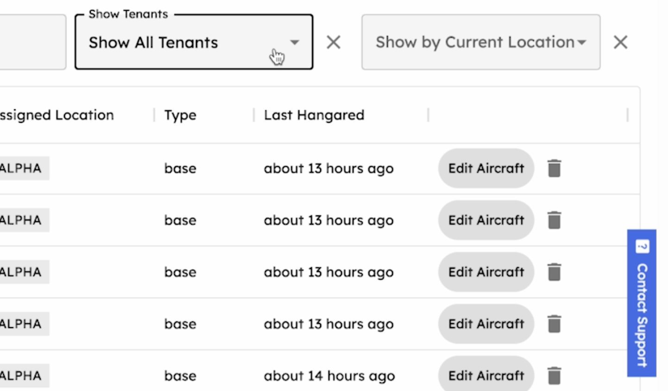Click trash icon in fourth aircraft row
Viewport: 668px width, 391px height.
coord(554,324)
